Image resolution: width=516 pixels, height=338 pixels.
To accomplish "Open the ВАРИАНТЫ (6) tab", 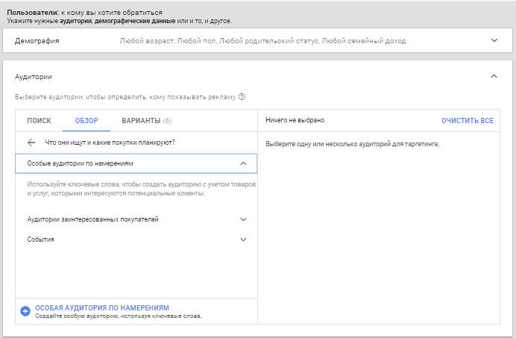I will click(x=146, y=120).
